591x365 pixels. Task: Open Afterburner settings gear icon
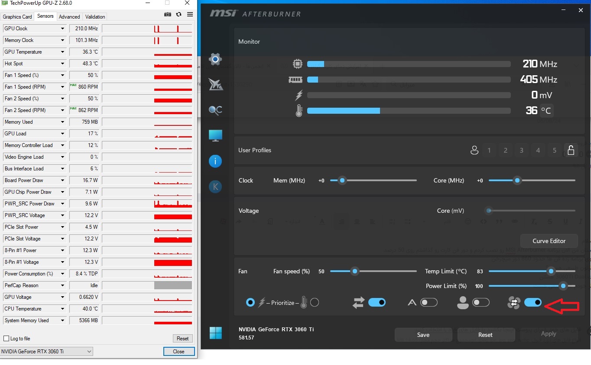point(215,59)
